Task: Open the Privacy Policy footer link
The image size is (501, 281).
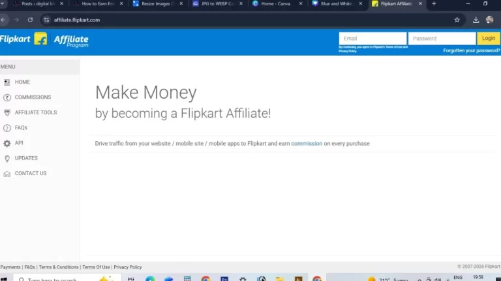Action: point(127,267)
